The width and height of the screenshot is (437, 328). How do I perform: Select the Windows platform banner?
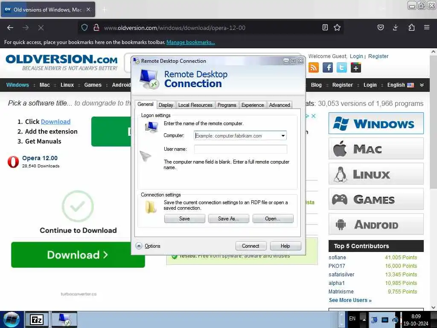376,123
